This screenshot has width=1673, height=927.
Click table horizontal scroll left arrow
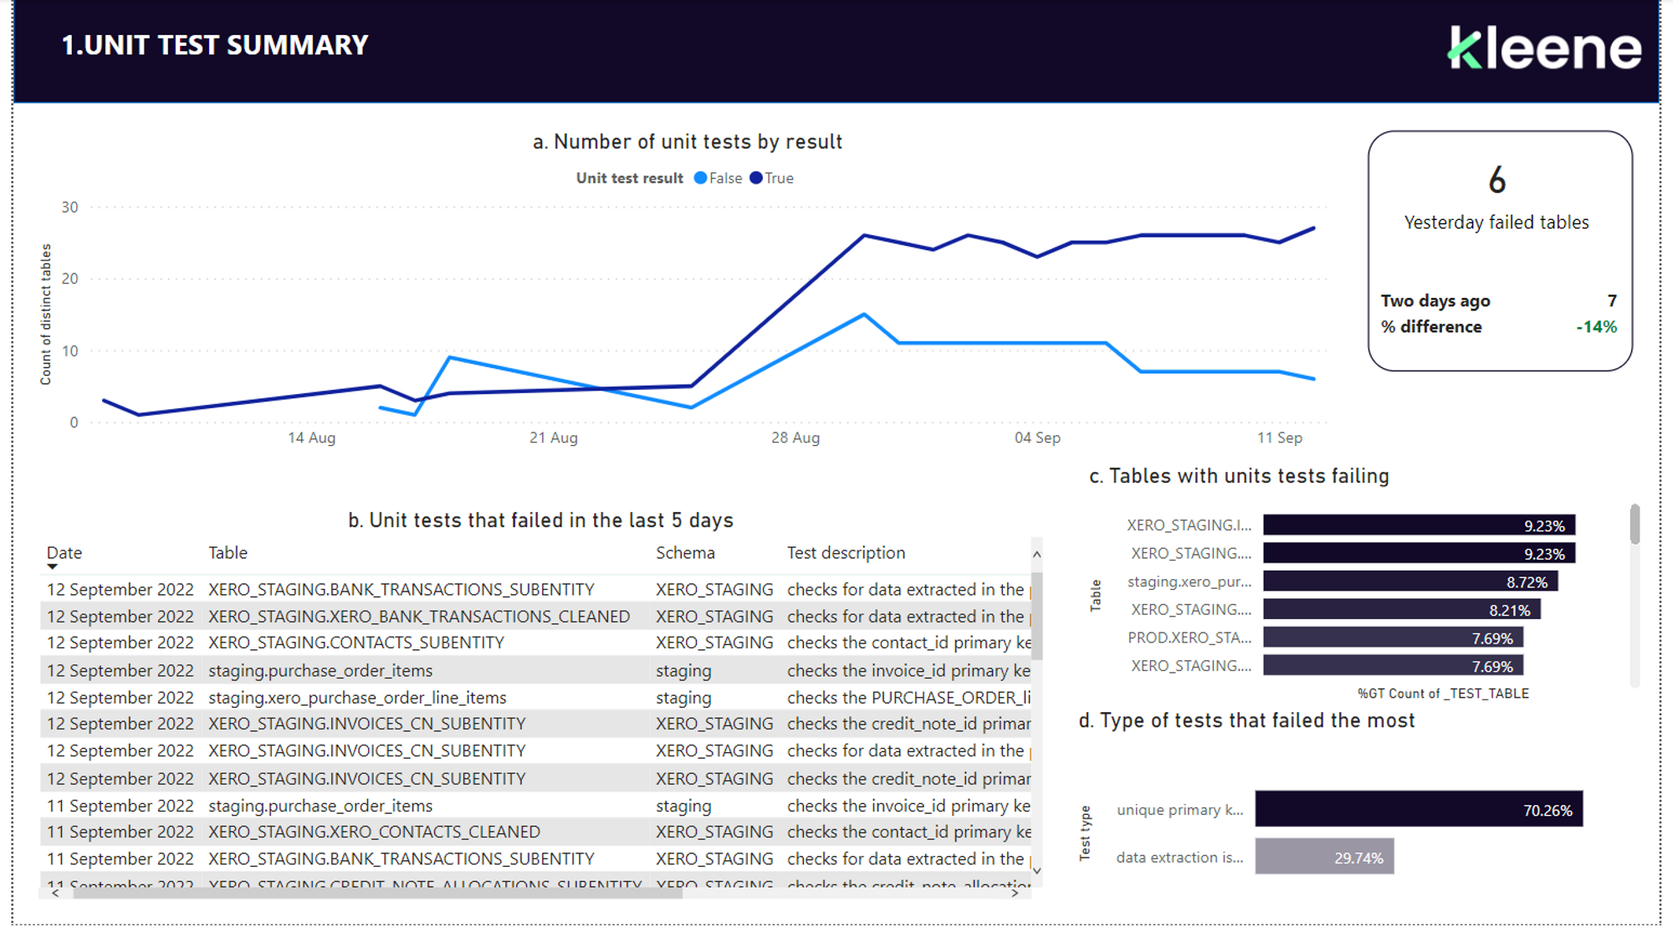(x=55, y=894)
